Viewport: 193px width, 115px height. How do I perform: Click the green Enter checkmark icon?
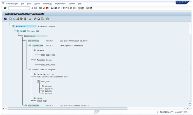coord(5,8)
